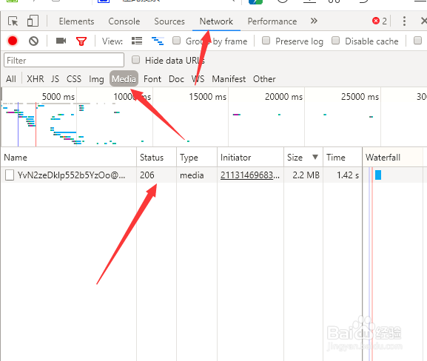Click the Status column header
Image resolution: width=427 pixels, height=361 pixels.
coord(156,158)
